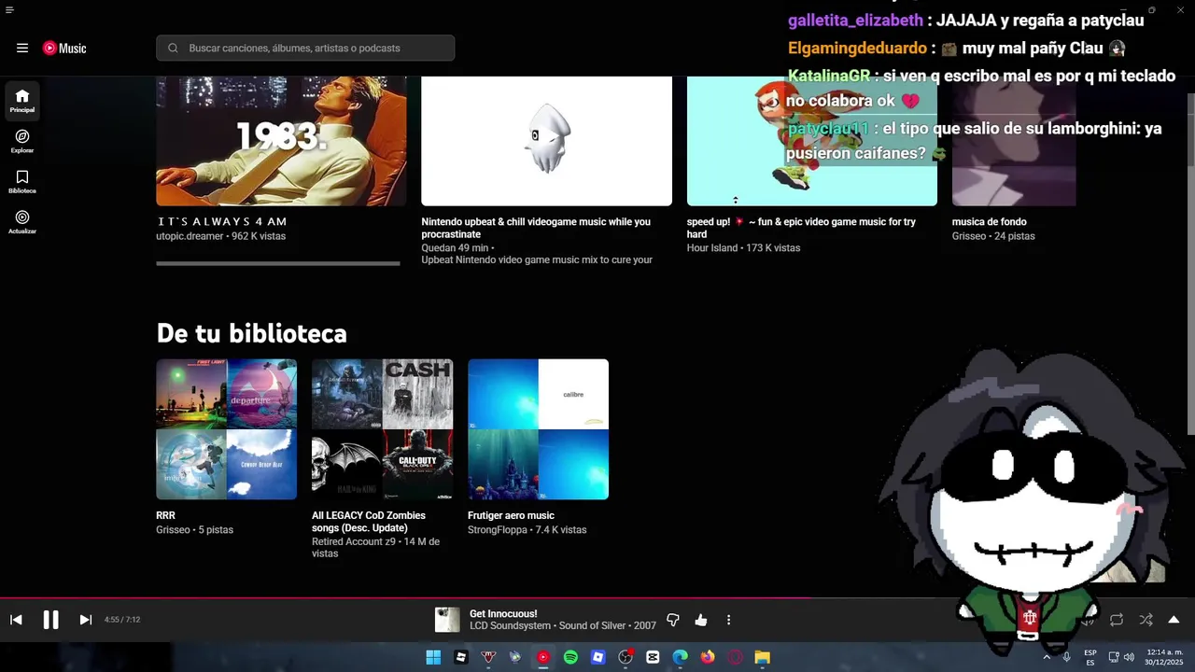The height and width of the screenshot is (672, 1195).
Task: Open the utopic.dreamer channel link
Action: (x=190, y=236)
